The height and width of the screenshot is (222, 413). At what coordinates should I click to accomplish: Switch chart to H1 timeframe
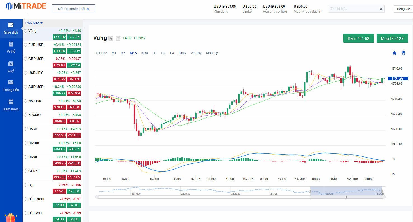pyautogui.click(x=154, y=53)
